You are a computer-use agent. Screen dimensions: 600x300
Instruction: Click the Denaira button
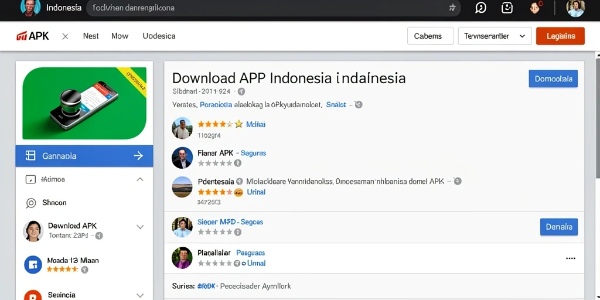coord(558,227)
